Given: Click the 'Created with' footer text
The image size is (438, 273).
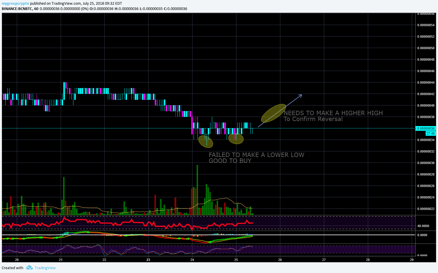Looking at the screenshot, I should pyautogui.click(x=12, y=268).
